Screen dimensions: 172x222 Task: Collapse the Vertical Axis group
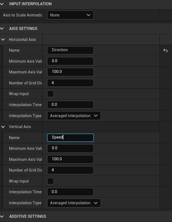tap(3, 127)
